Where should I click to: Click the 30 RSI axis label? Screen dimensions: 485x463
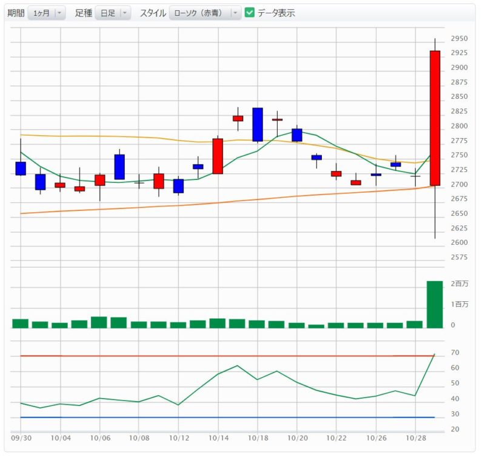(455, 414)
